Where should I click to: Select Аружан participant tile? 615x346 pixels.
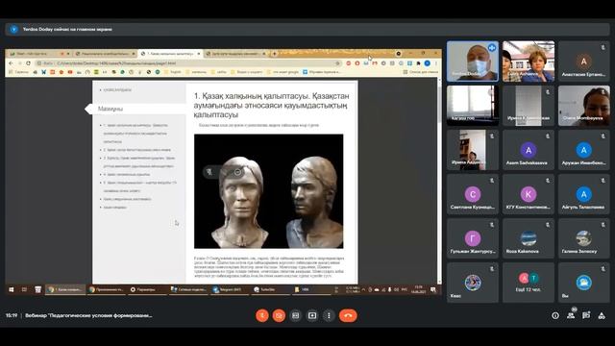click(583, 150)
